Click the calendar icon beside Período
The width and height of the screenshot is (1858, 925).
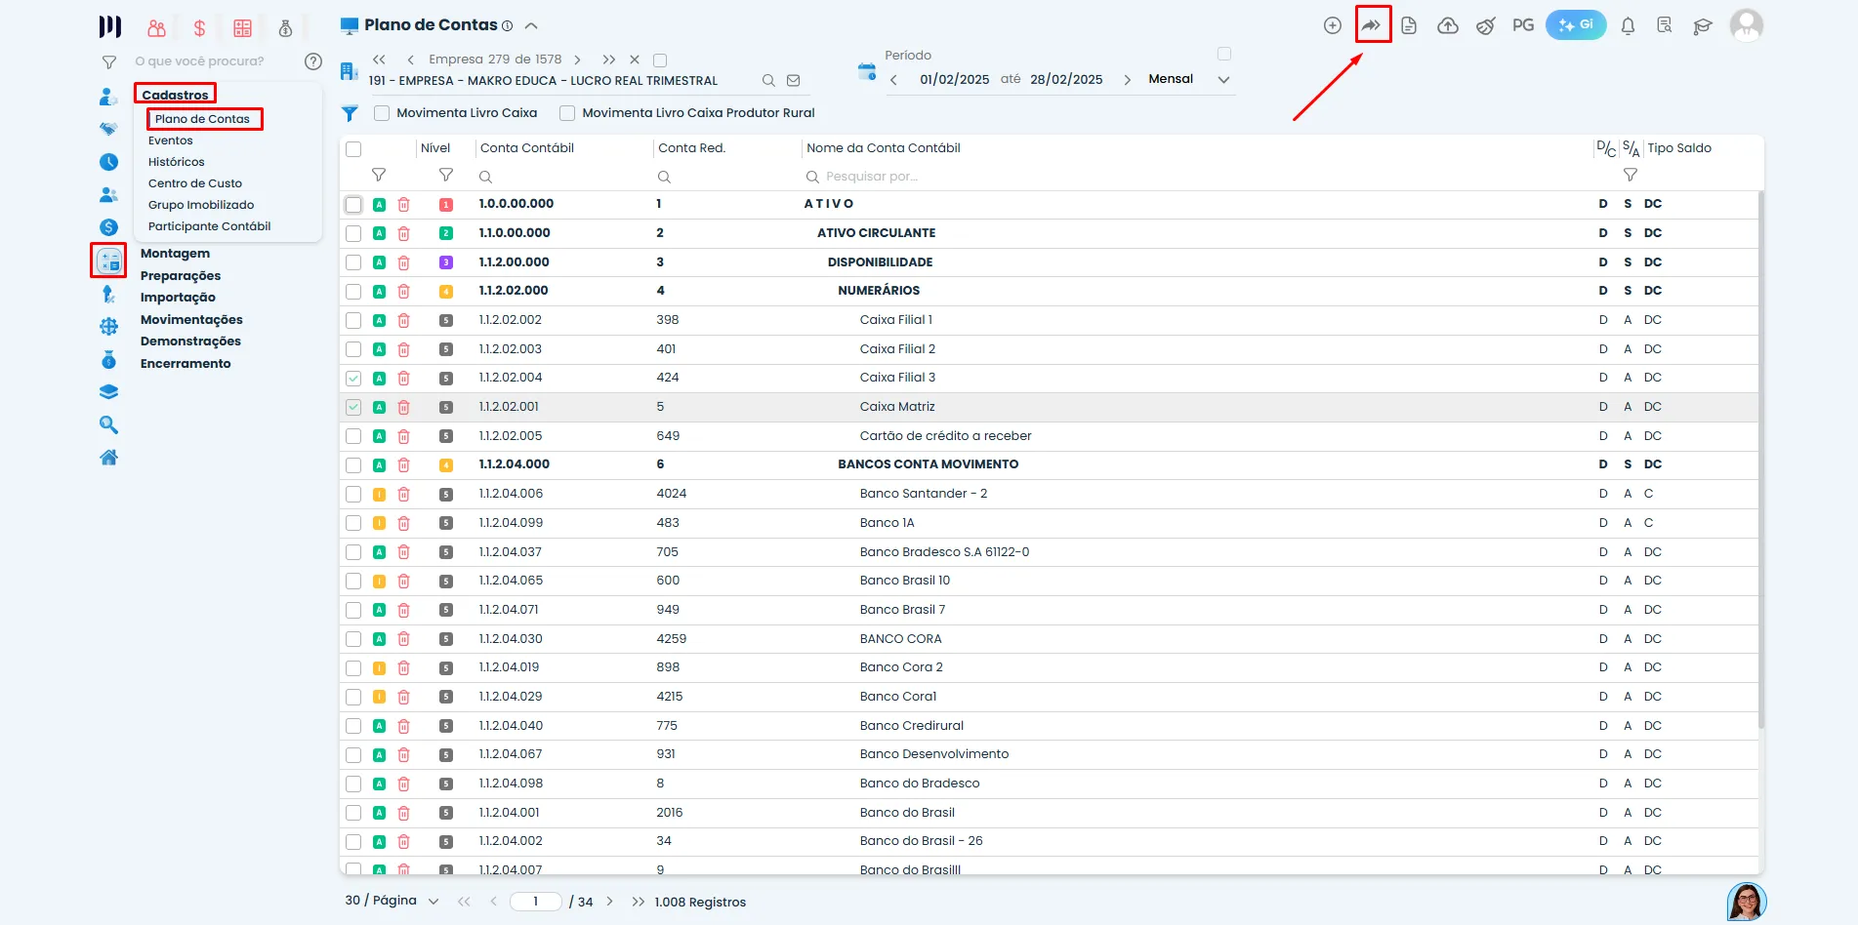pos(866,70)
